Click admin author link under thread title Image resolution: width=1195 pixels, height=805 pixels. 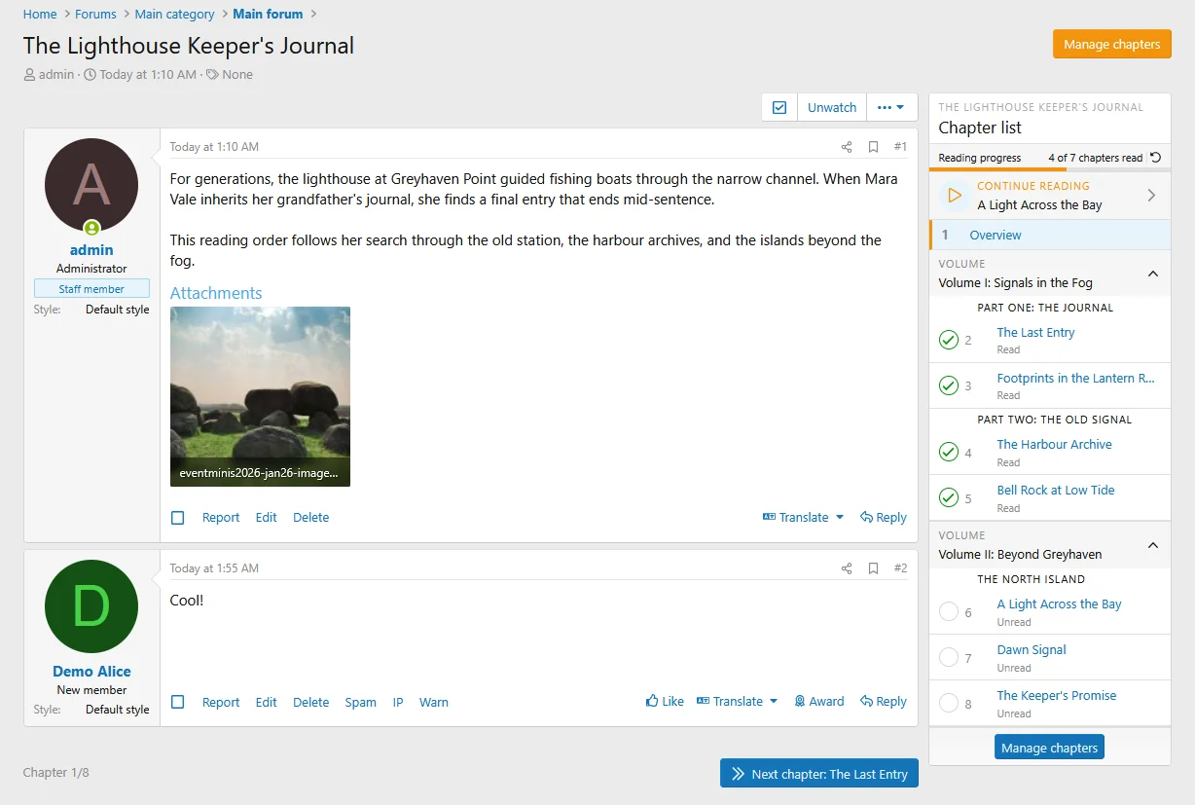point(56,74)
